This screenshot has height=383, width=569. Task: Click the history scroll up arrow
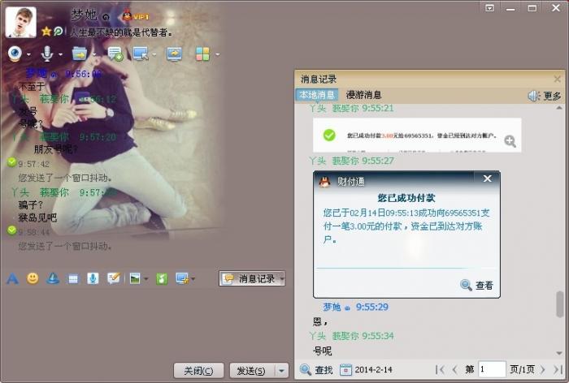(x=559, y=108)
